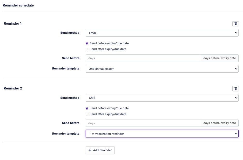Open the '2nd annual exacm' template dropdown

click(162, 69)
